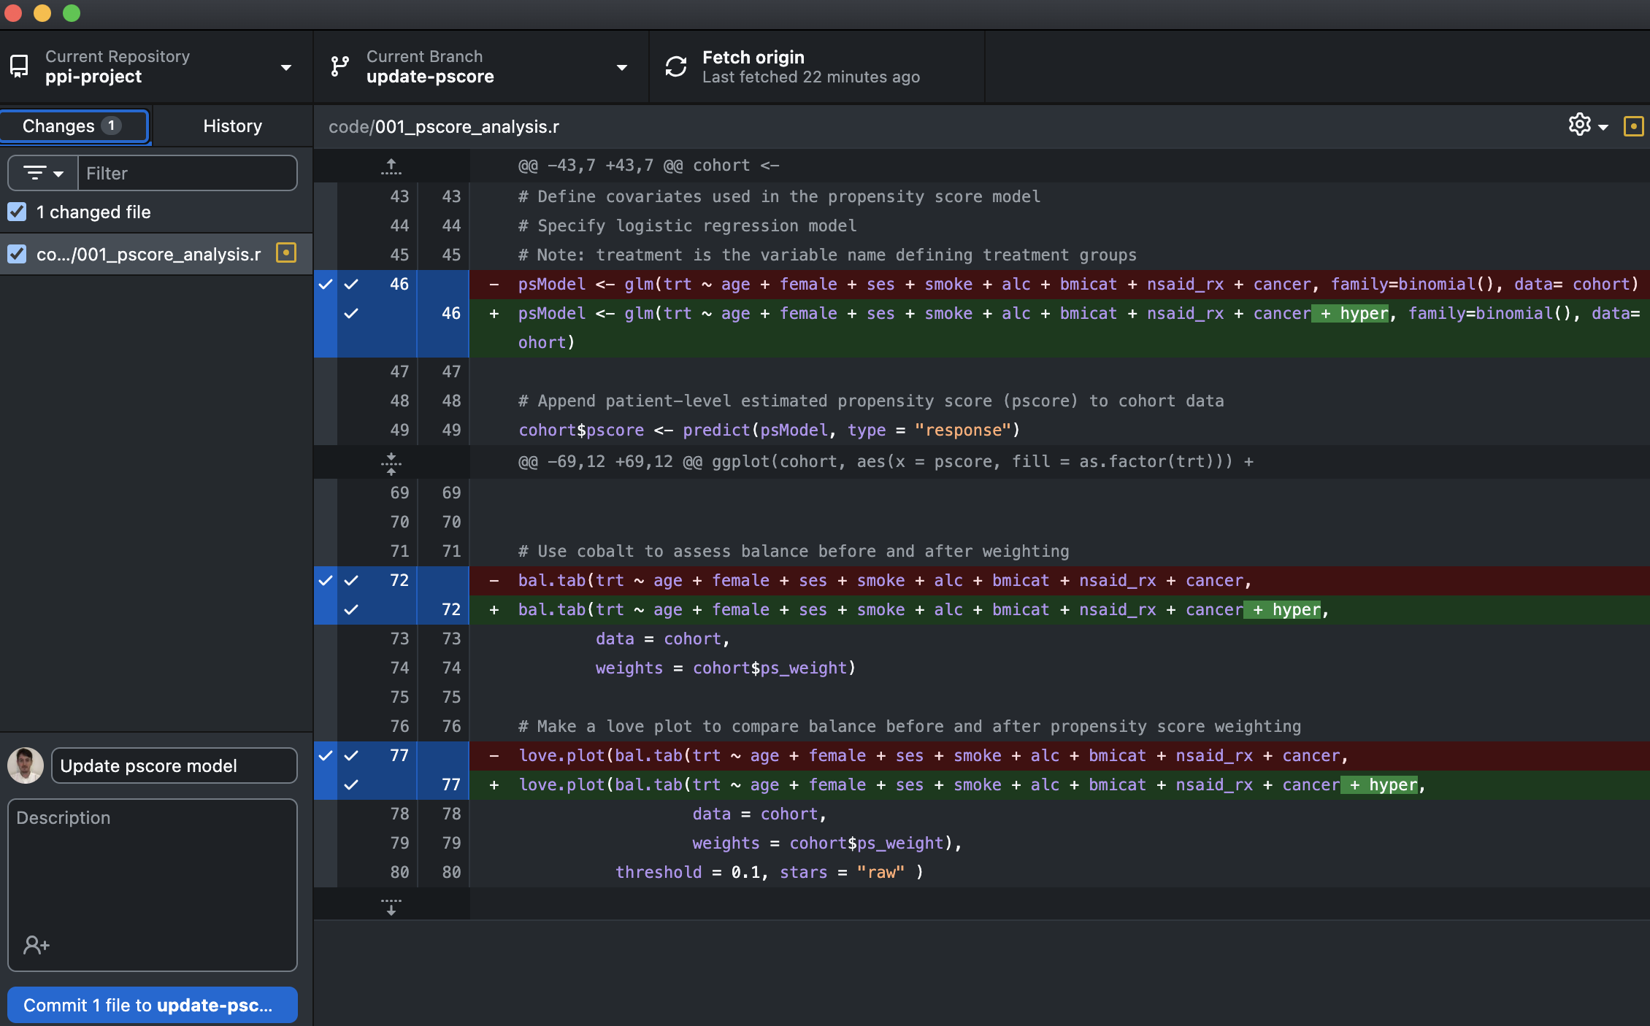The image size is (1650, 1026).
Task: Uncheck 001_pscore_analysis.r file checkbox
Action: (x=17, y=254)
